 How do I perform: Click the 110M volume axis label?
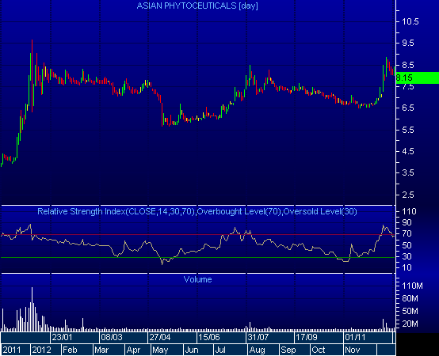point(412,286)
